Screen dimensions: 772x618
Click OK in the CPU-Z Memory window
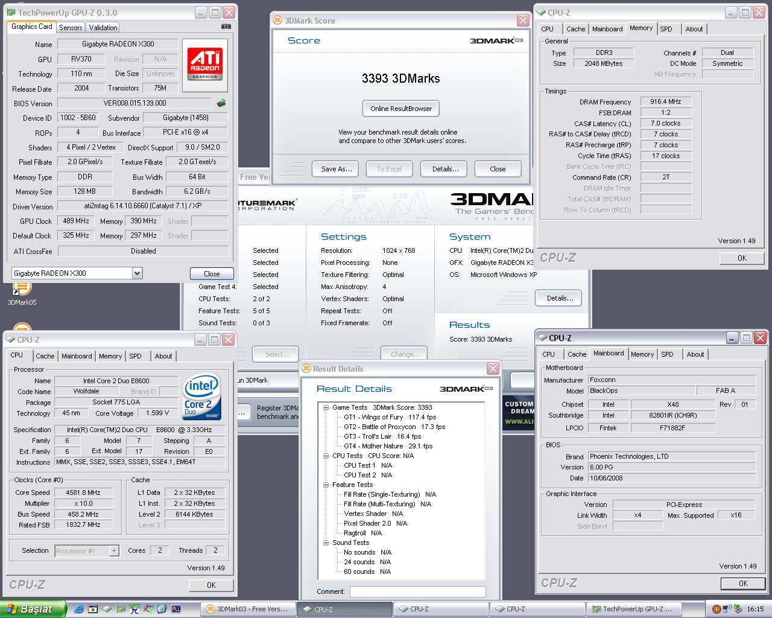(x=742, y=258)
